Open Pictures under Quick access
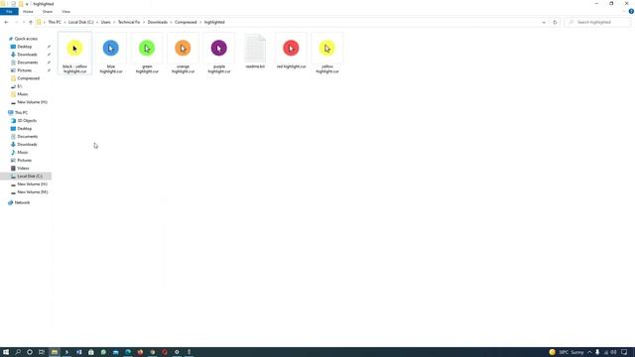The width and height of the screenshot is (635, 357). click(24, 70)
